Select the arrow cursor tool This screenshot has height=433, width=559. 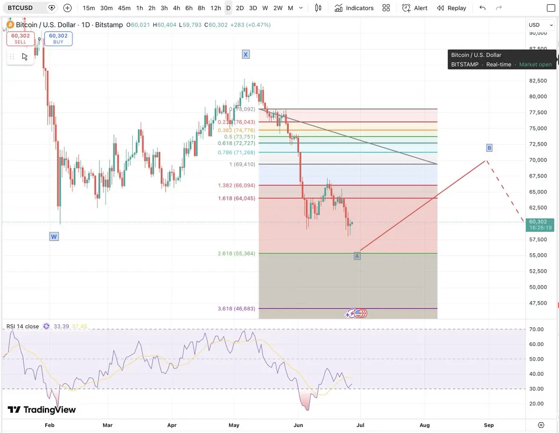25,57
